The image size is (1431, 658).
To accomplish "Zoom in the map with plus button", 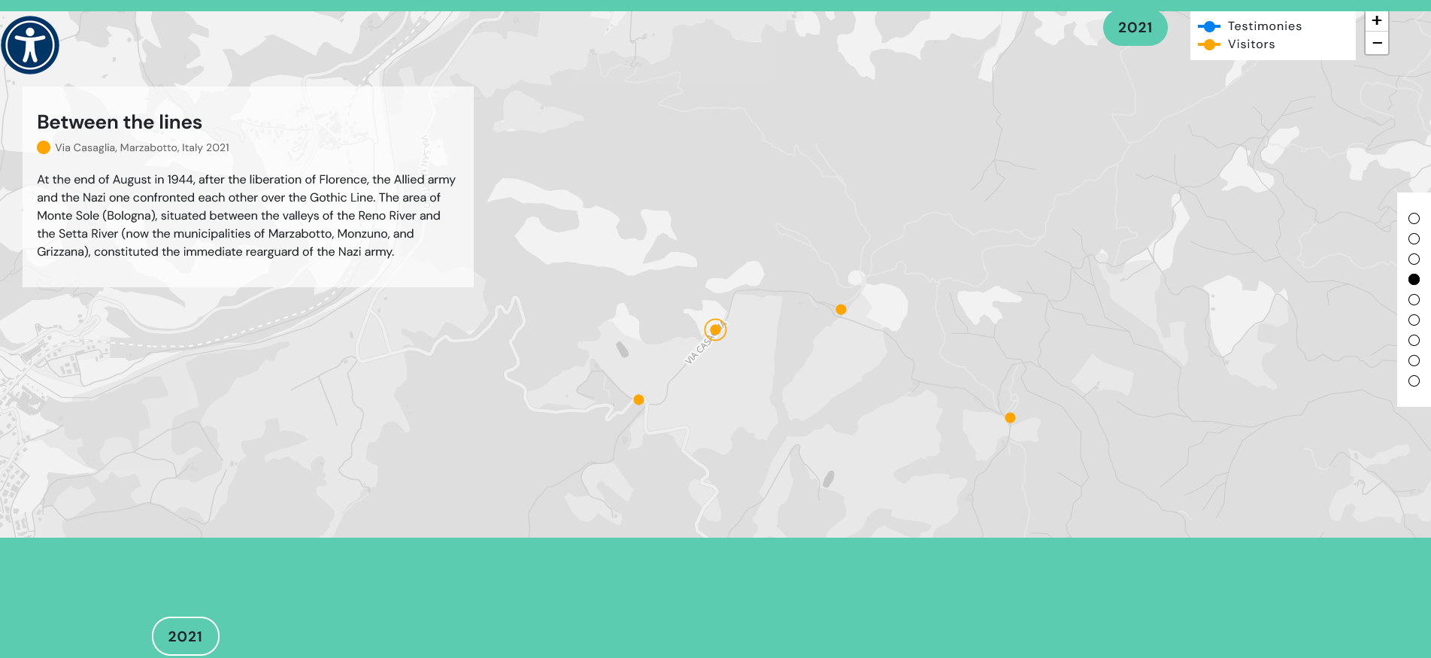I will 1376,21.
